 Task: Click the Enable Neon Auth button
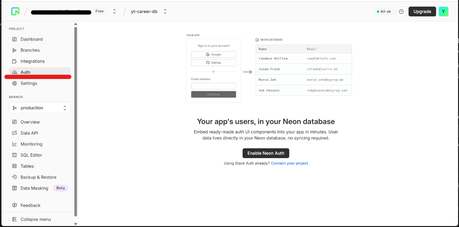click(x=266, y=153)
